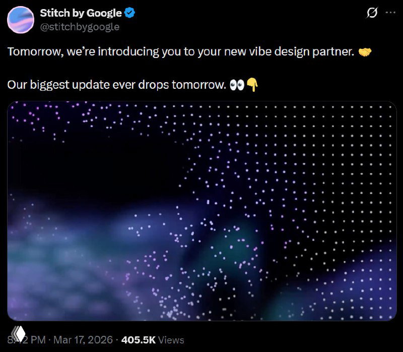This screenshot has width=403, height=352.
Task: Click the blue verified checkmark badge
Action: pos(129,13)
